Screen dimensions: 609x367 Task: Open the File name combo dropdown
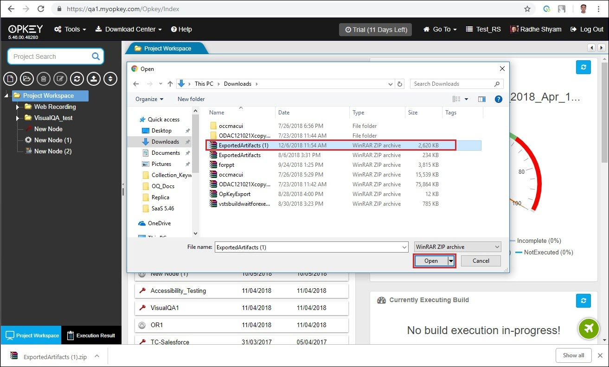pos(404,247)
